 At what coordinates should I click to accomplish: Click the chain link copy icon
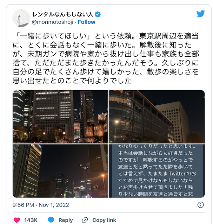tap(85, 220)
